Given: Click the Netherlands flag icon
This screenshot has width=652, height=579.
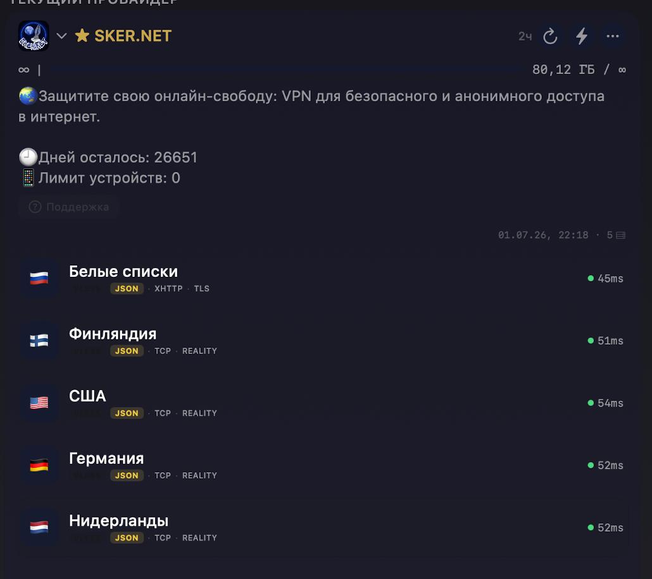Looking at the screenshot, I should [39, 528].
